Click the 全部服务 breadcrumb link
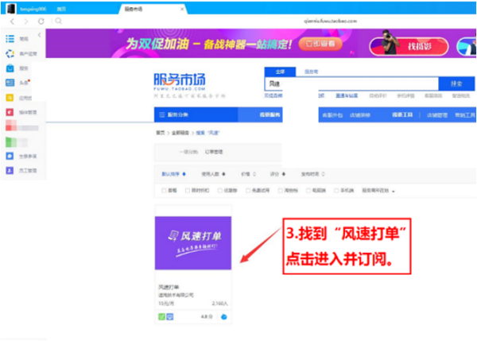The height and width of the screenshot is (341, 477). 180,133
